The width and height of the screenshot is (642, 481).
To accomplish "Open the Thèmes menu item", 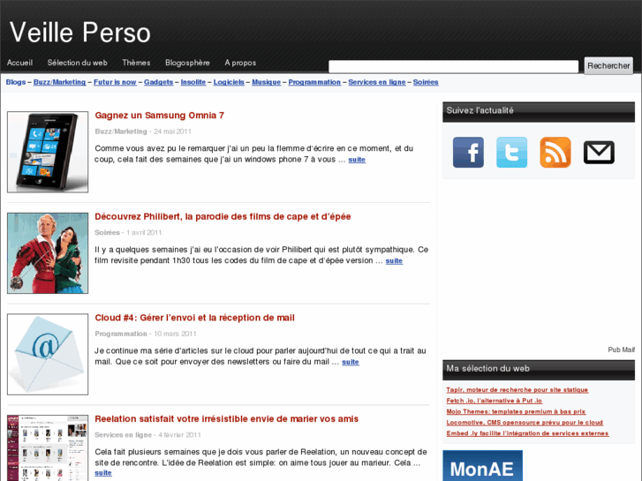I will click(136, 63).
